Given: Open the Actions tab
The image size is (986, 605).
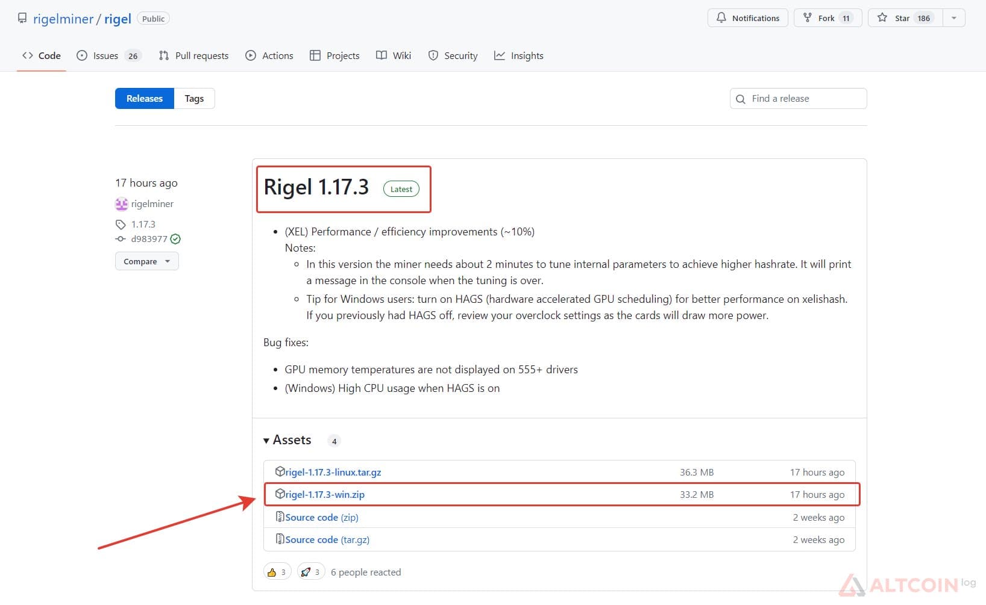Looking at the screenshot, I should click(x=269, y=55).
